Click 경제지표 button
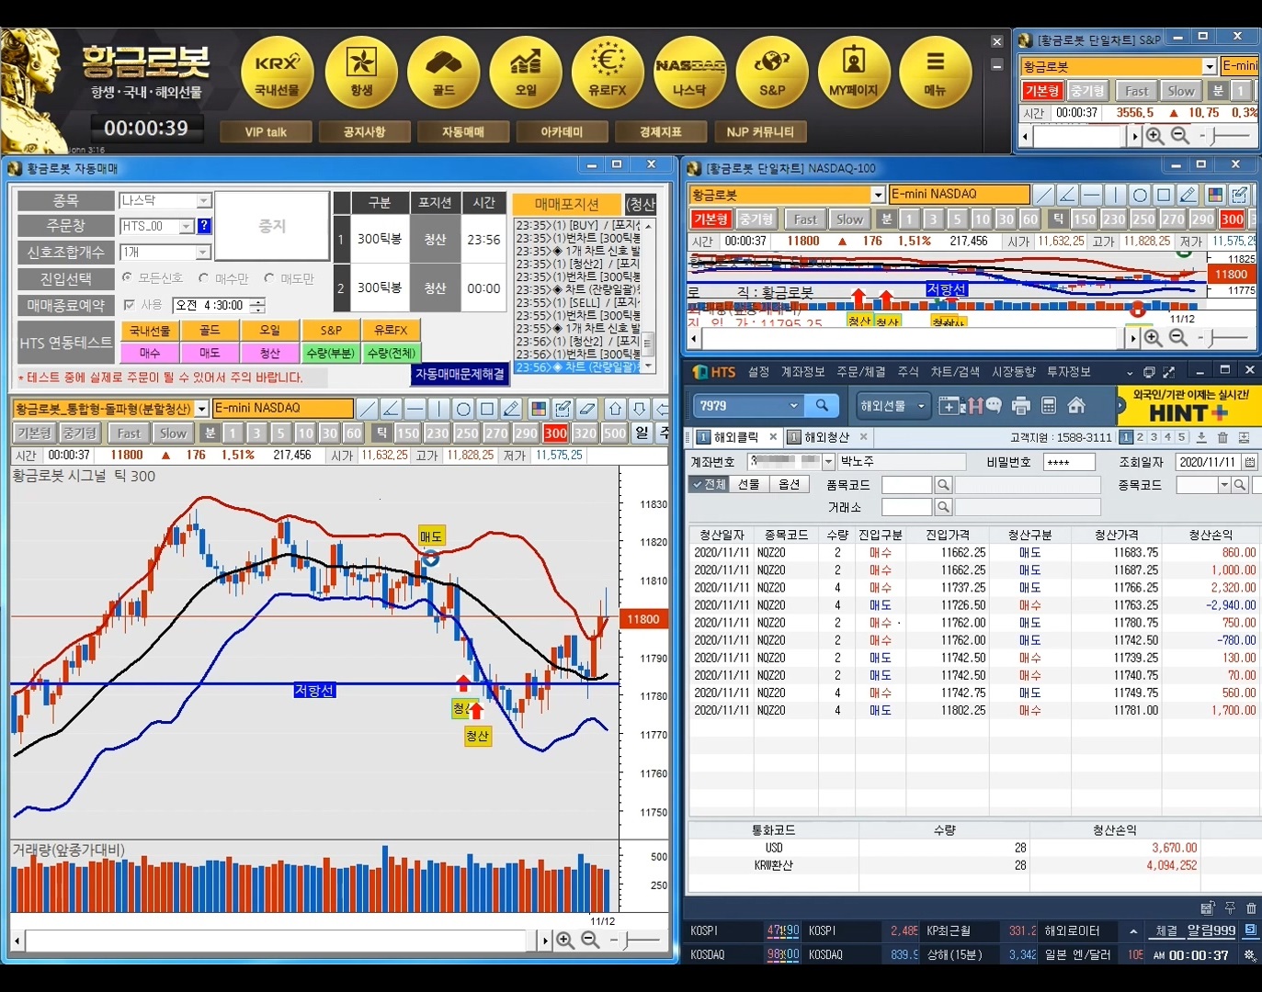This screenshot has height=992, width=1262. pos(661,132)
